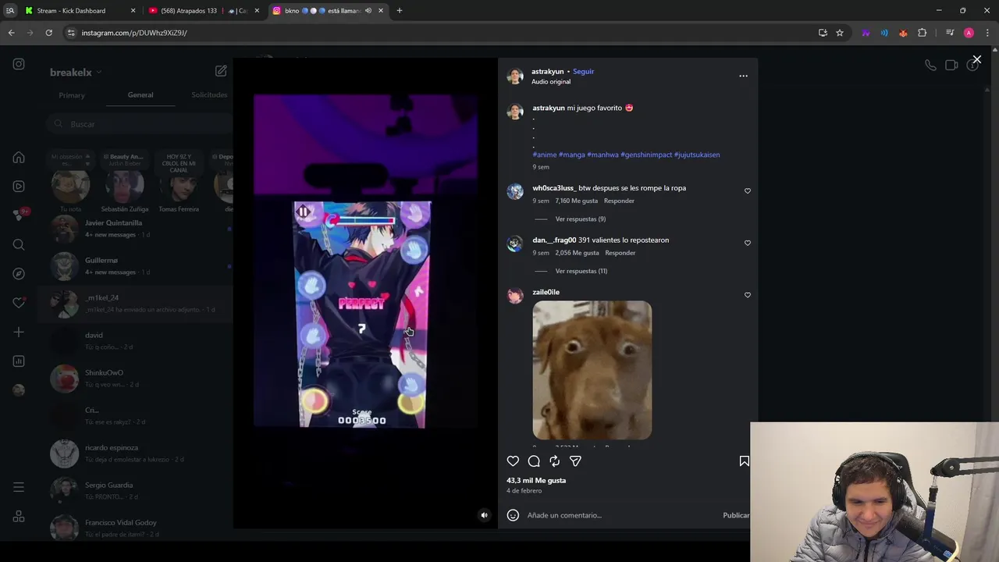Open the #jujutsukaisen hashtag

click(697, 155)
